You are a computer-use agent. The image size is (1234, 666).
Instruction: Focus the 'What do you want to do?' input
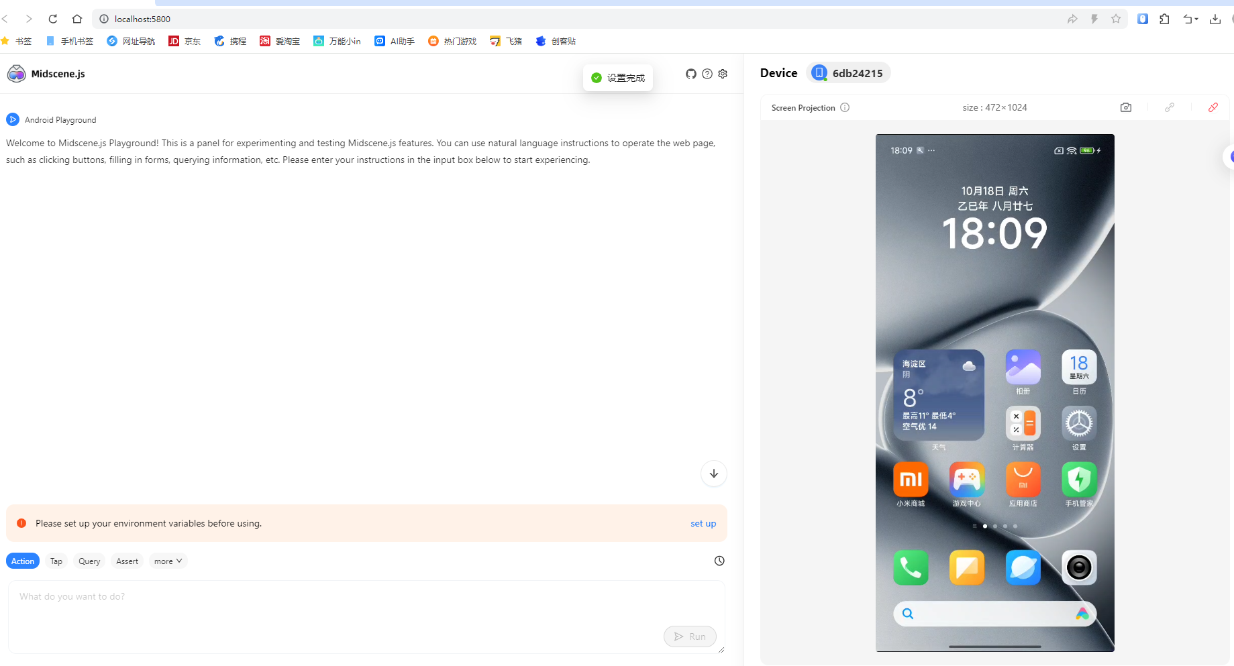point(366,616)
